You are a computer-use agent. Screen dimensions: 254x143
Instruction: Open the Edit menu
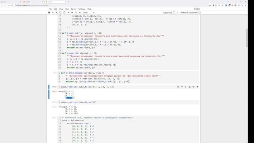point(56,9)
